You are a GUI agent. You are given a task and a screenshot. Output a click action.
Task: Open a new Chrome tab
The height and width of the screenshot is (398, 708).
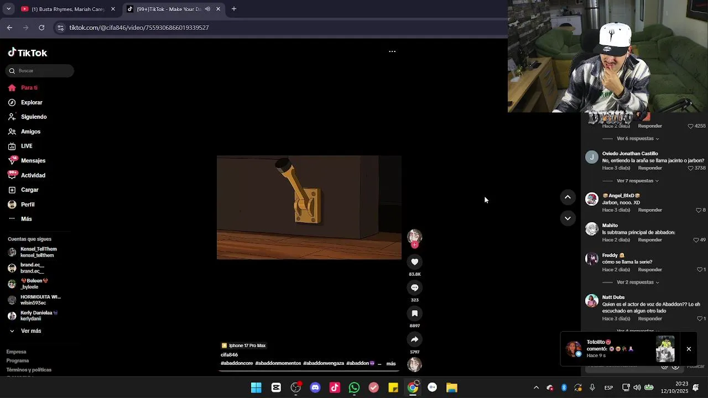point(234,9)
